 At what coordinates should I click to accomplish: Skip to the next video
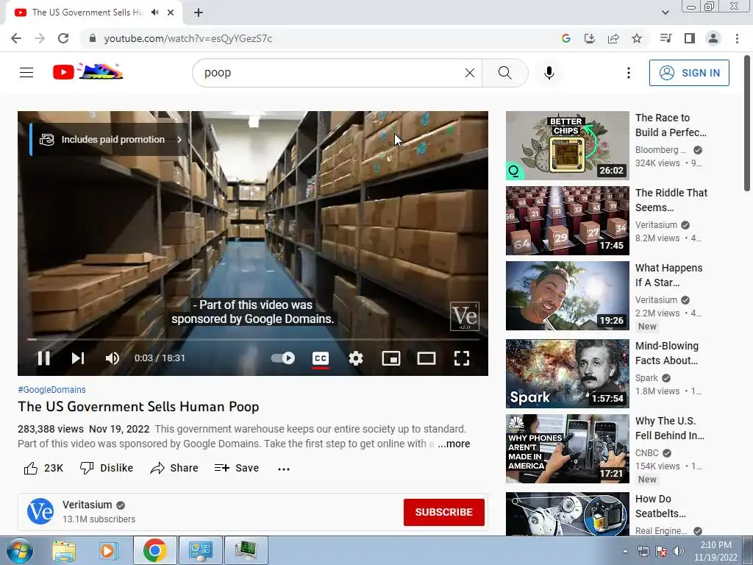pos(78,358)
